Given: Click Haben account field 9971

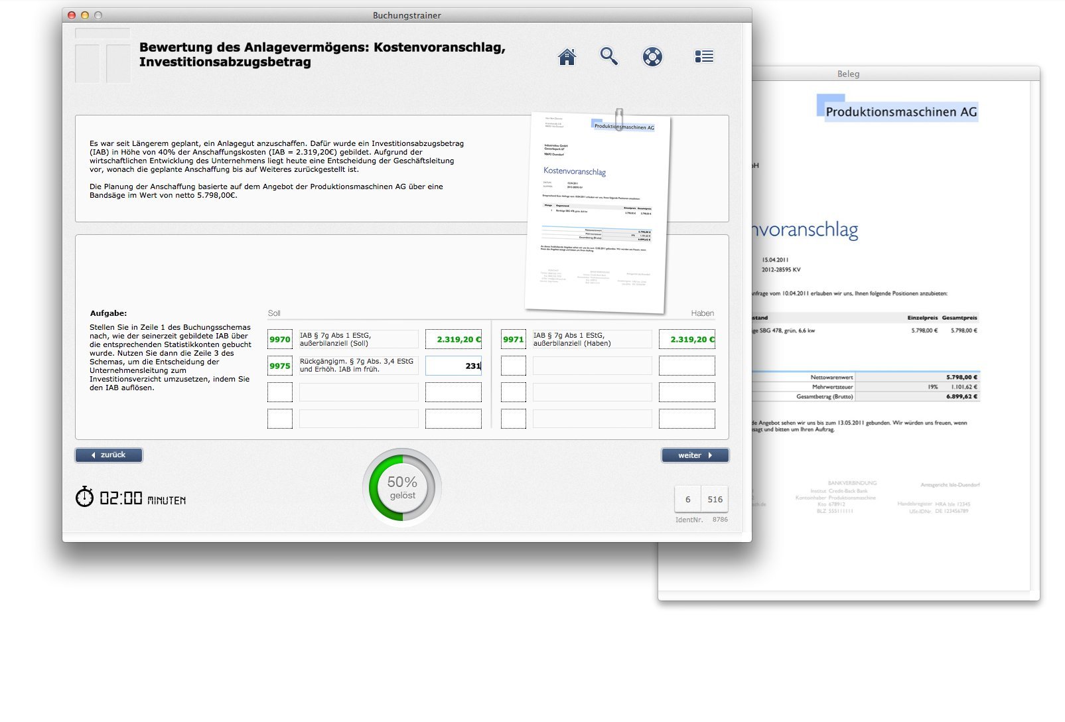Looking at the screenshot, I should pyautogui.click(x=514, y=339).
